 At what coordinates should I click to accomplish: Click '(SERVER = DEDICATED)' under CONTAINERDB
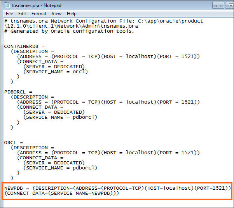54,67
